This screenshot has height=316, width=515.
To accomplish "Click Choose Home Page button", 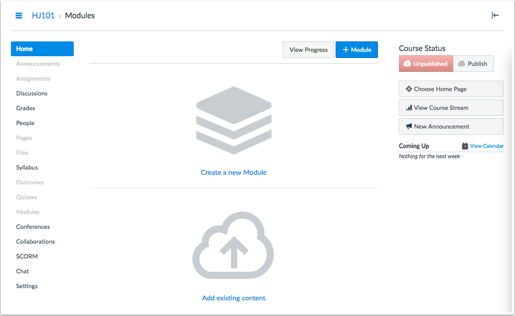I will (451, 89).
